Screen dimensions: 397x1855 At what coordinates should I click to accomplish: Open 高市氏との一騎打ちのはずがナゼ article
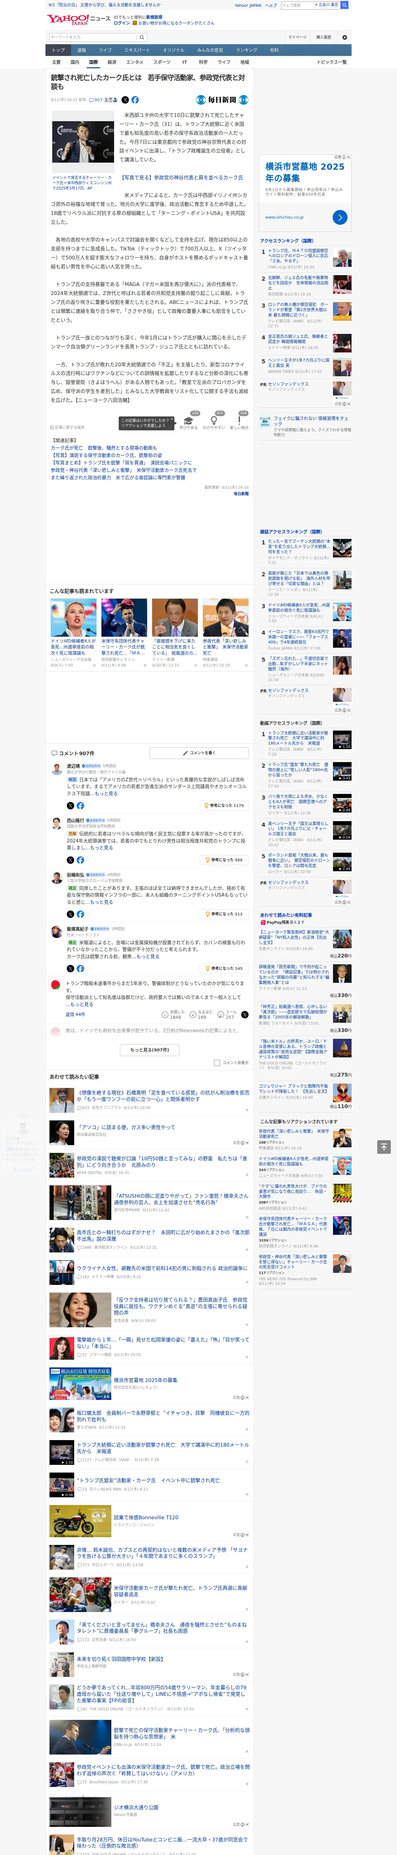point(163,1236)
